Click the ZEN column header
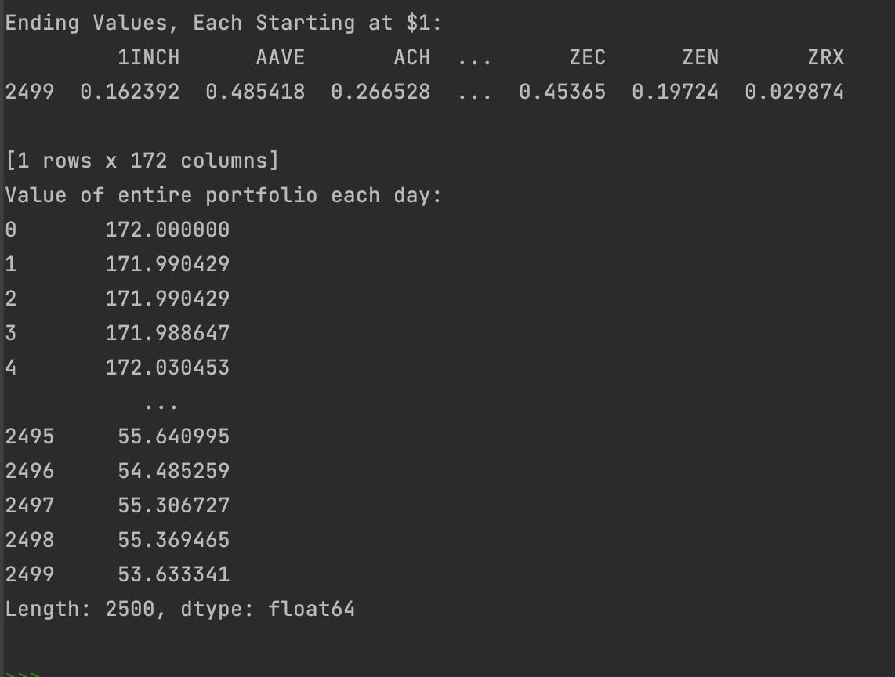The width and height of the screenshot is (895, 677). click(701, 57)
